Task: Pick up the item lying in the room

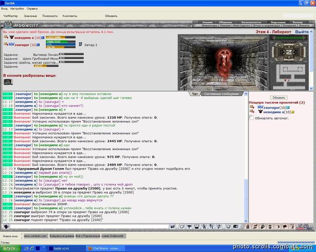Action: 8,82
